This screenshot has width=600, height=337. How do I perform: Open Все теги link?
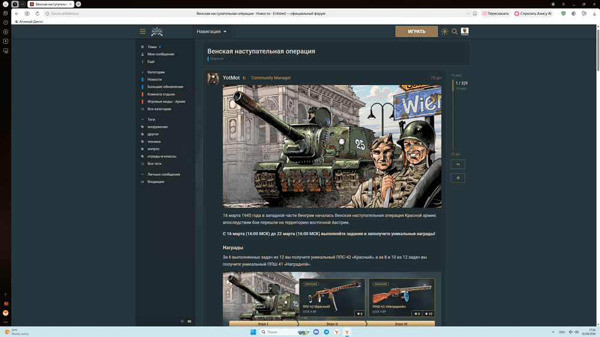pos(154,164)
